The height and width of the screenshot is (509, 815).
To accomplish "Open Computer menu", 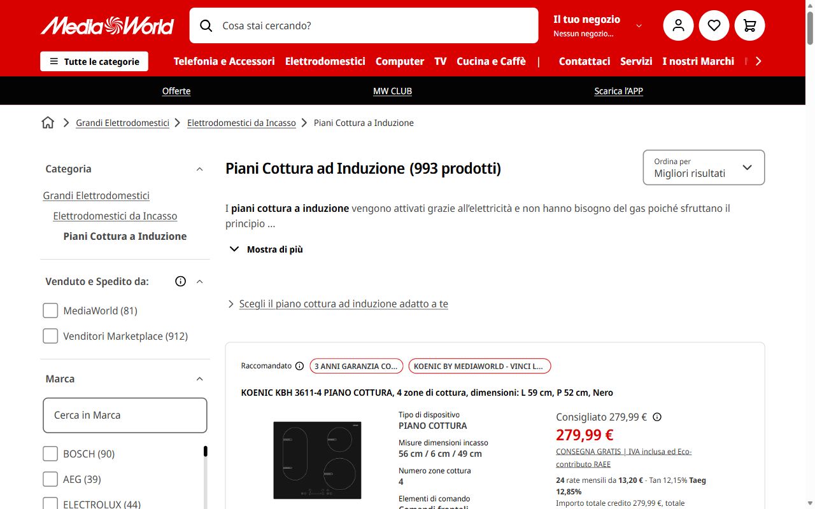I will pos(400,61).
